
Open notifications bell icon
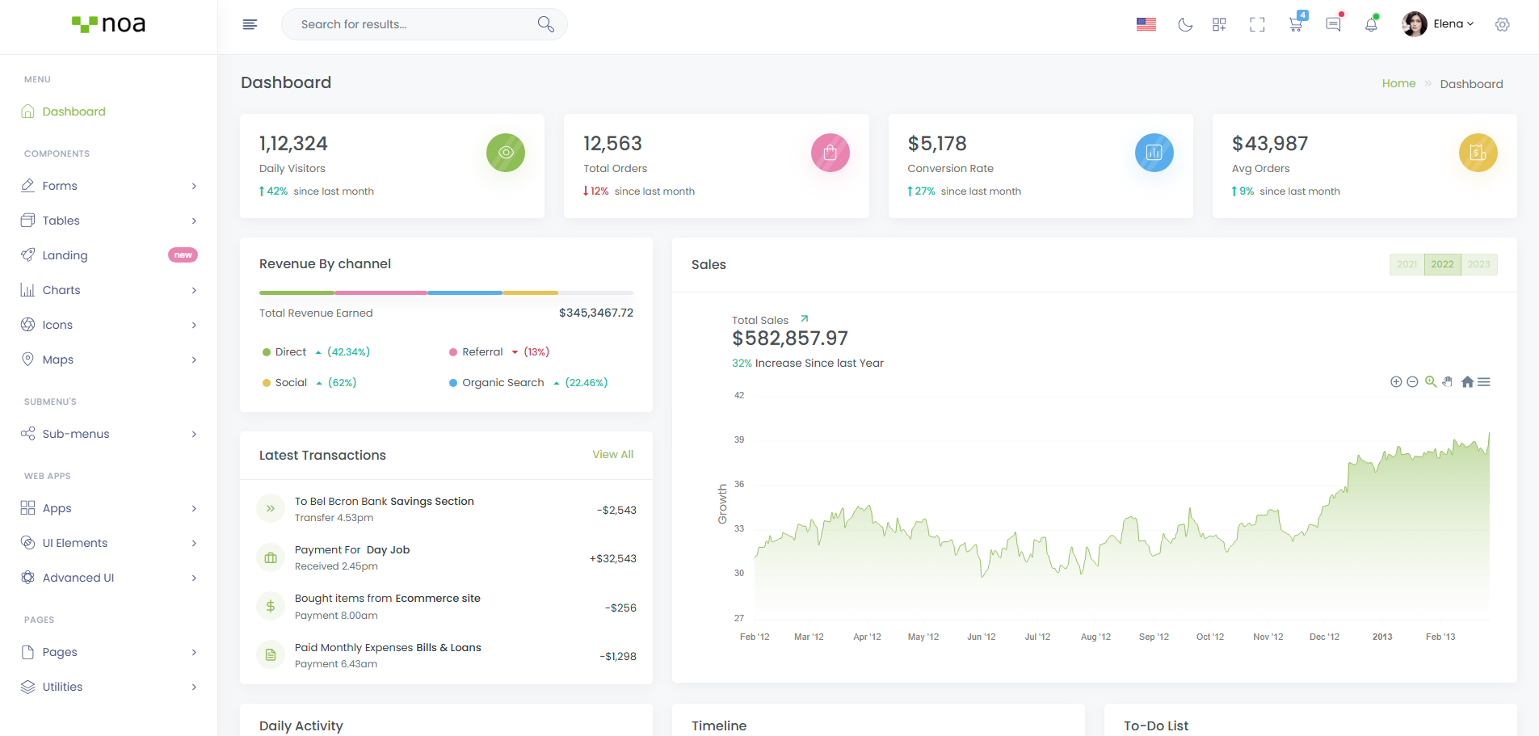[x=1371, y=24]
